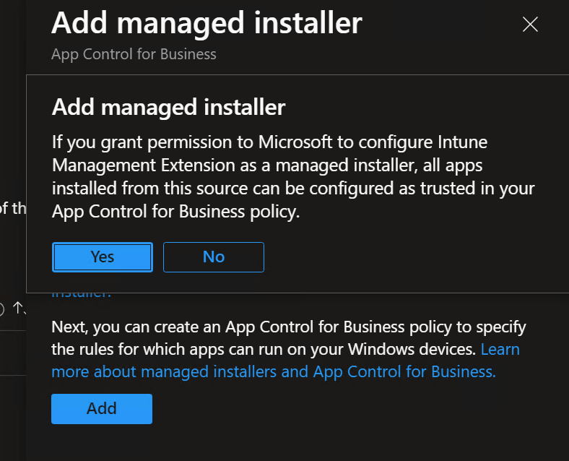Click the "Next, you can create" paragraph

click(x=289, y=349)
